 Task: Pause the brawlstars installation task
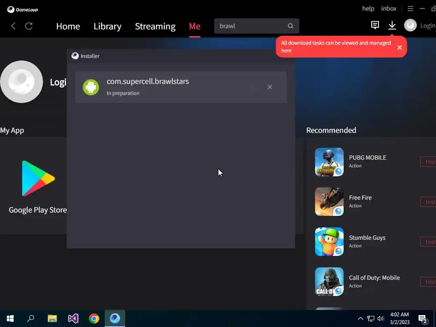(x=252, y=87)
